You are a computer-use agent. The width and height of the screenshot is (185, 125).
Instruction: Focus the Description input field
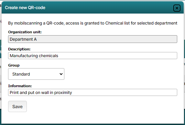tap(92, 56)
